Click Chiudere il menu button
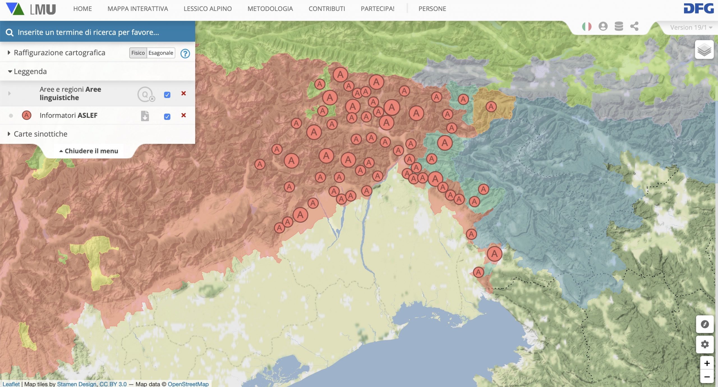This screenshot has height=387, width=718. [x=89, y=151]
